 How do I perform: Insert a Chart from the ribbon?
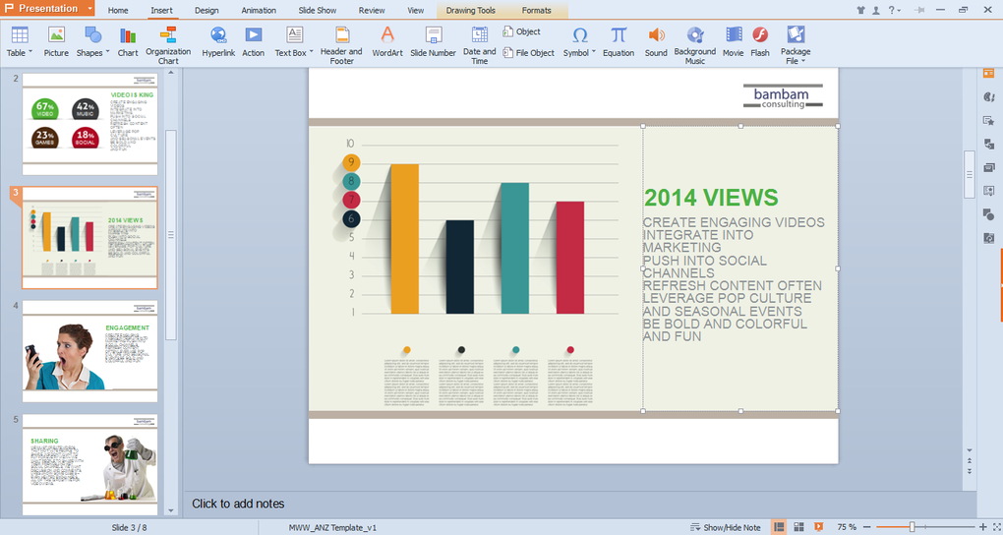pyautogui.click(x=127, y=42)
